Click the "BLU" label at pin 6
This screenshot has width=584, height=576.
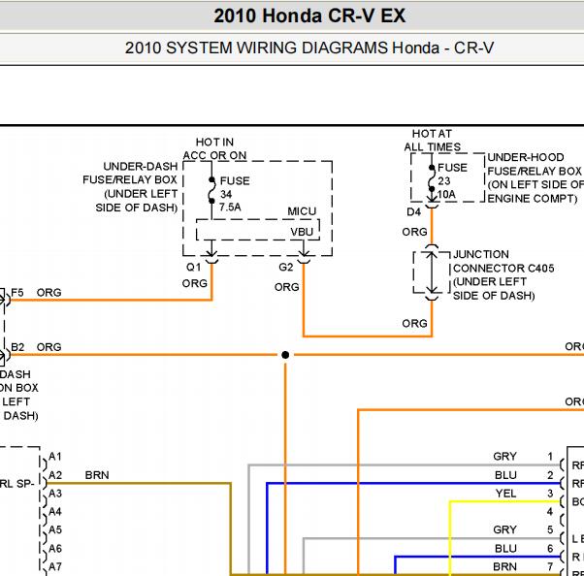(x=505, y=549)
